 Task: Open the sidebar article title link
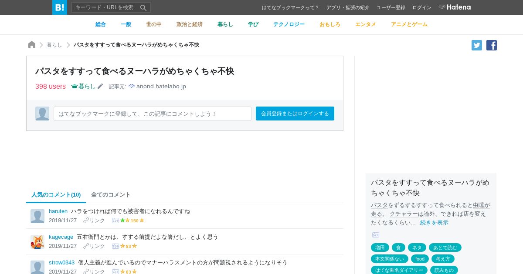click(430, 187)
